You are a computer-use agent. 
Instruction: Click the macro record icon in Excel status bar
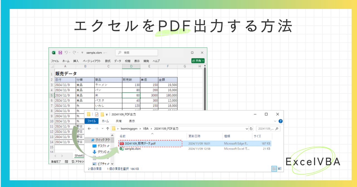[67, 161]
